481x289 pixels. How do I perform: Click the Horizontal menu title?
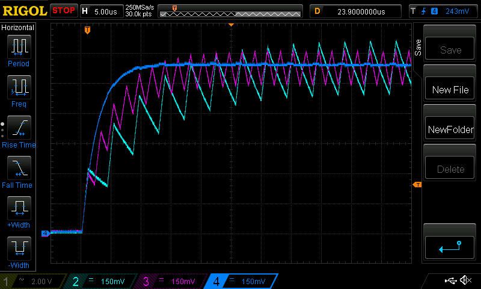(x=17, y=28)
